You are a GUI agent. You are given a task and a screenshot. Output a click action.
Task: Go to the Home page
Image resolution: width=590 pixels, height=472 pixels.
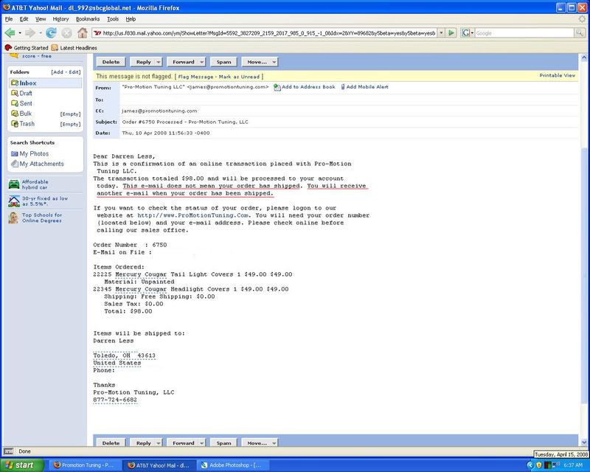[x=83, y=33]
